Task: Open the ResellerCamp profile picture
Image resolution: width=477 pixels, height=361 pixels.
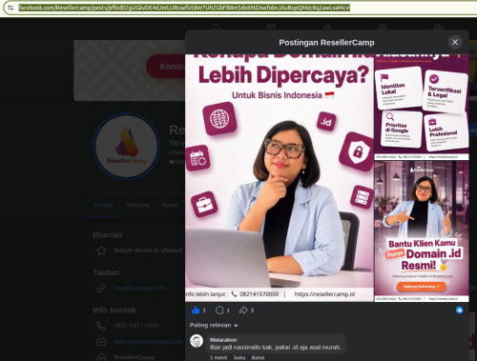Action: click(x=127, y=146)
